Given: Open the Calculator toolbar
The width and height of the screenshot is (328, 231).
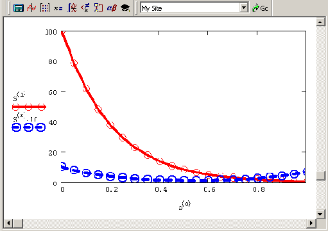Looking at the screenshot, I should tap(19, 8).
